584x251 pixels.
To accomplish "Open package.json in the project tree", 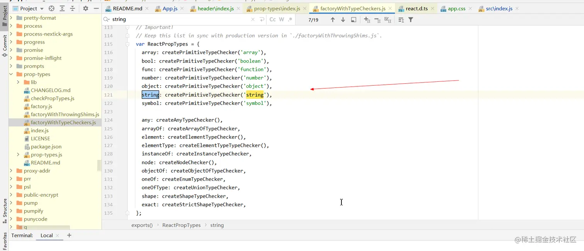I will (46, 147).
